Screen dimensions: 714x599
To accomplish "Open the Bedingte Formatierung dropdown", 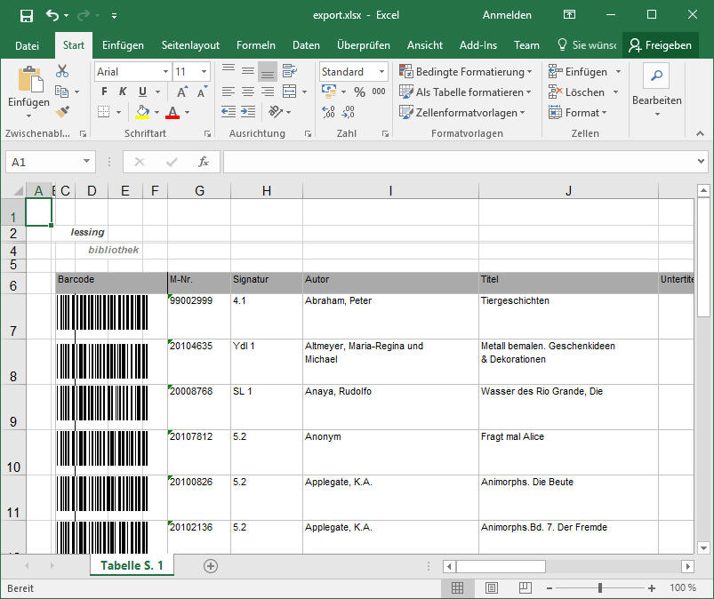I will click(466, 72).
